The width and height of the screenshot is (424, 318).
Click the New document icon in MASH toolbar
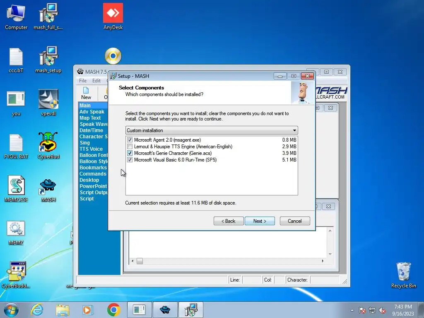point(86,93)
